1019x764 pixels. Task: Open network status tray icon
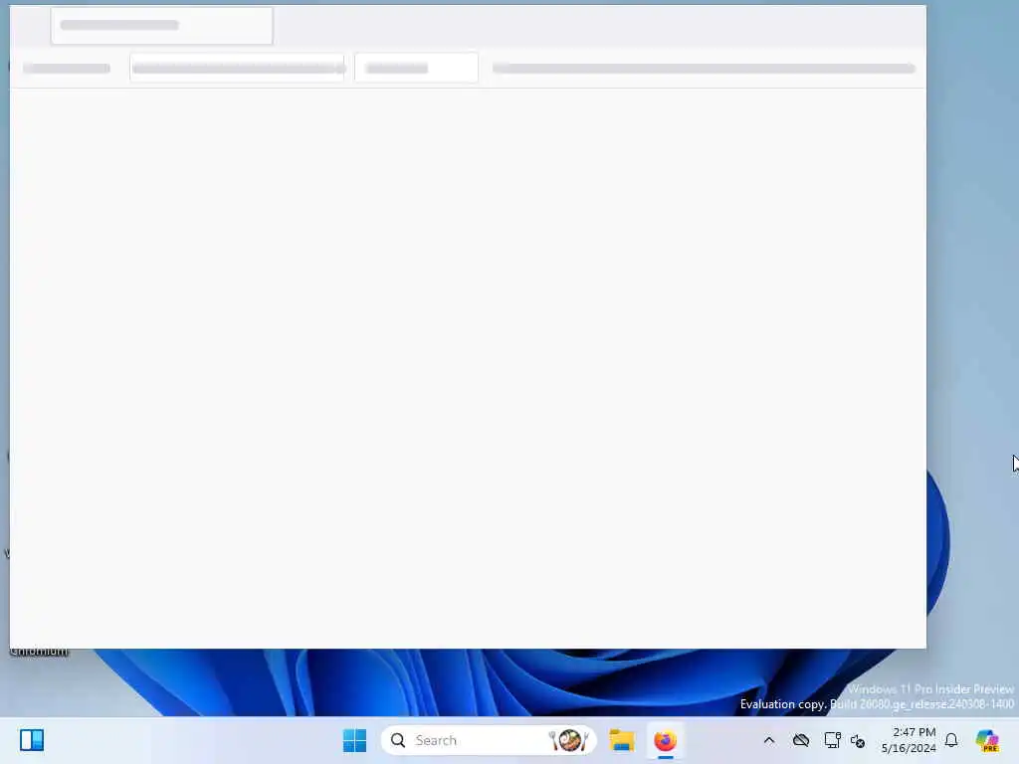click(x=832, y=740)
